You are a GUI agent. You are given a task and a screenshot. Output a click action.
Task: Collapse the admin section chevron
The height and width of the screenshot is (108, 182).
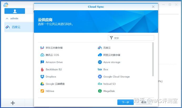(x=7, y=18)
